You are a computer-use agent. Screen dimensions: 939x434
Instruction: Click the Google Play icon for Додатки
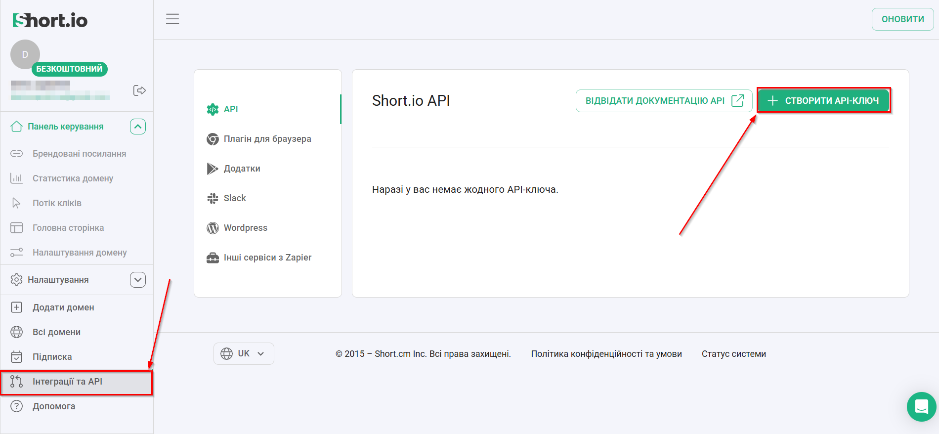pyautogui.click(x=213, y=169)
